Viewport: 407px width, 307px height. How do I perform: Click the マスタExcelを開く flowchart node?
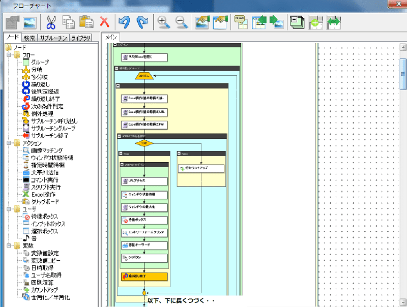[144, 57]
